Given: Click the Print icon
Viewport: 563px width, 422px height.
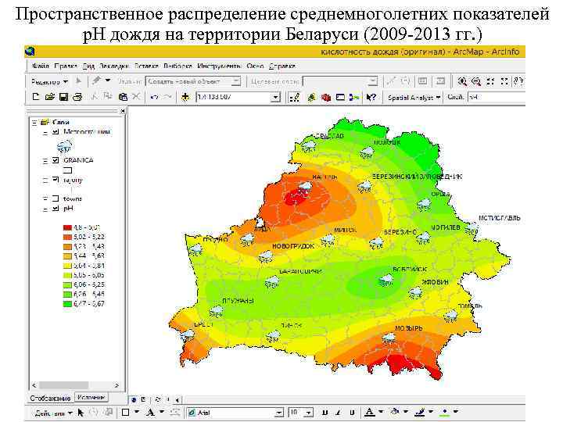Looking at the screenshot, I should pos(77,97).
